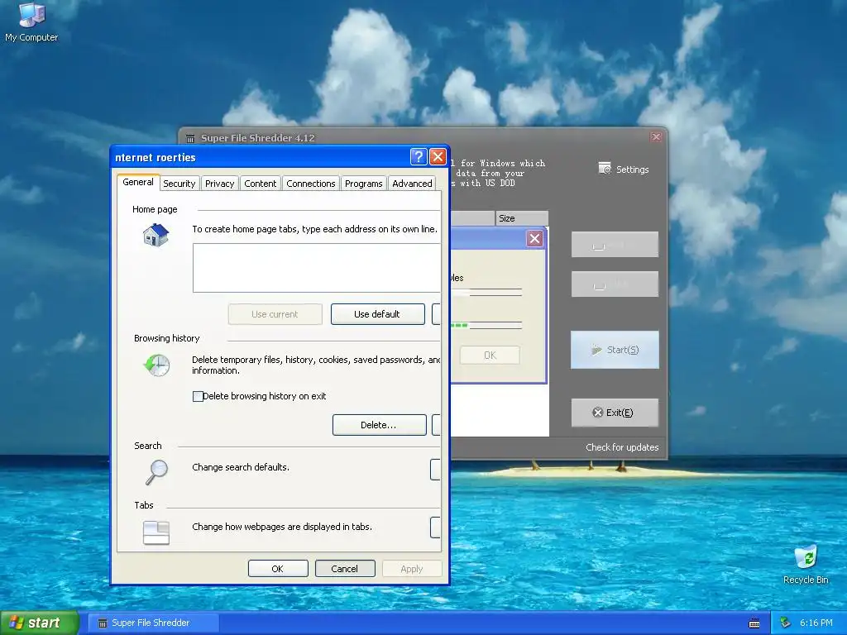The image size is (847, 635).
Task: Open the My Computer desktop icon
Action: point(31,21)
